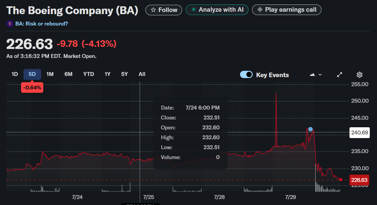Click the star Follow button

click(x=164, y=10)
